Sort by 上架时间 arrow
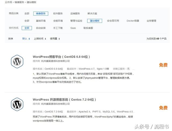 pyautogui.click(x=45, y=39)
